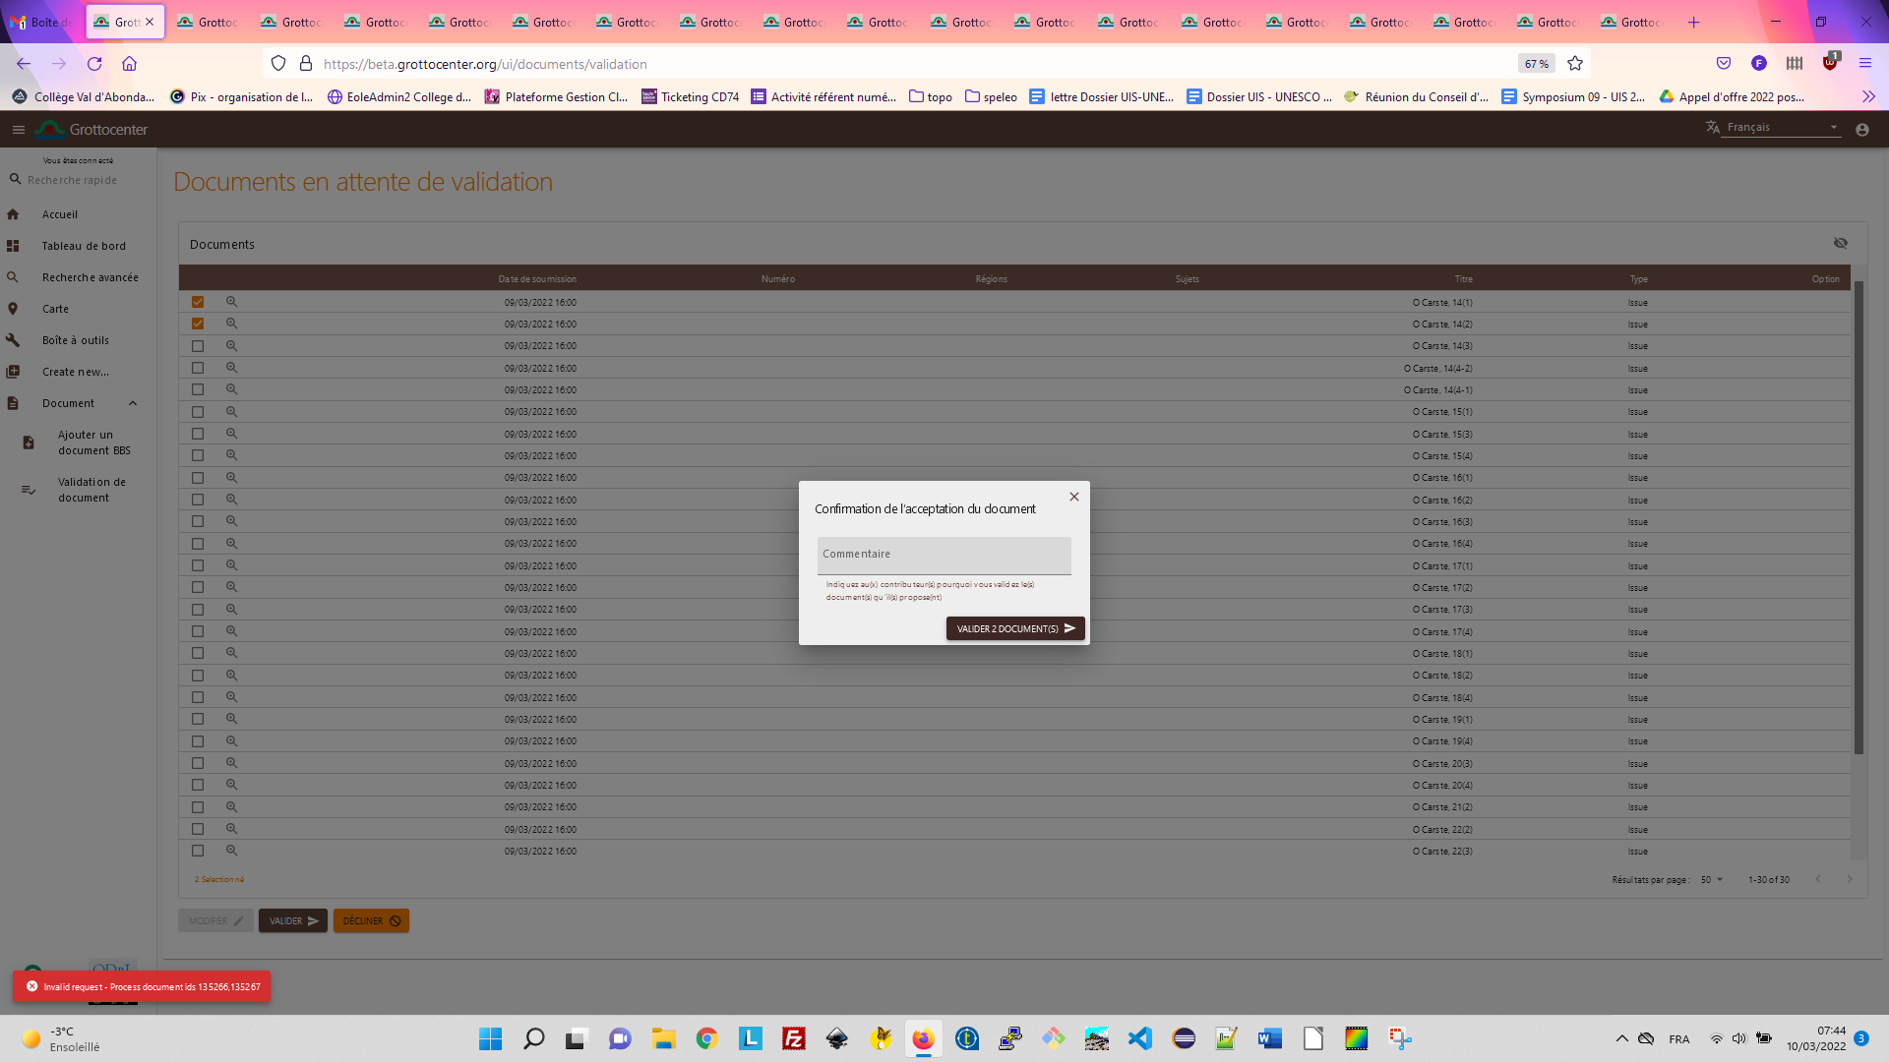Open FileZilla from the taskbar

click(793, 1038)
